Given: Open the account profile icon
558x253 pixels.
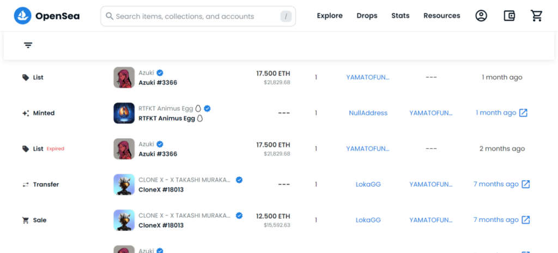Looking at the screenshot, I should point(481,16).
